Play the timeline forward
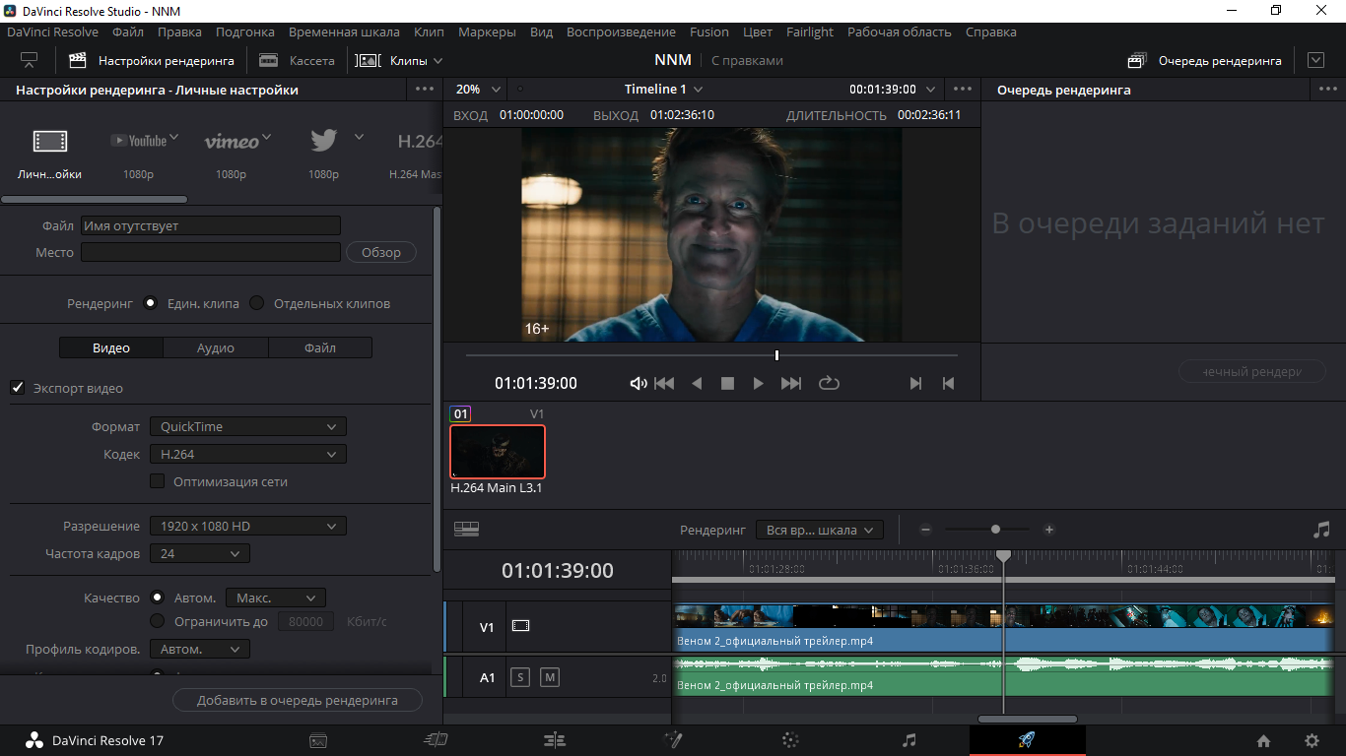The image size is (1346, 756). pos(758,384)
